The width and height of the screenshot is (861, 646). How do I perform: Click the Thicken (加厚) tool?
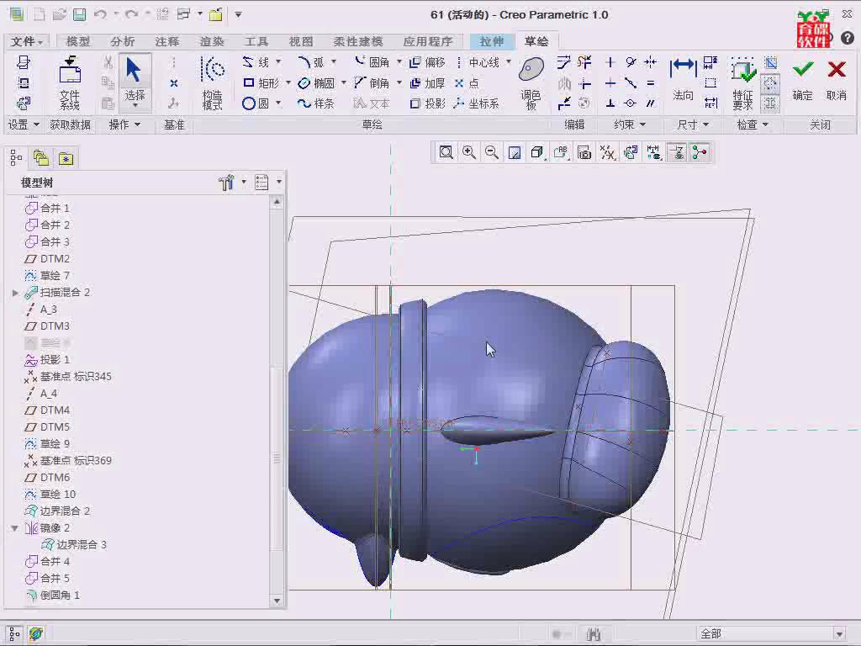[x=428, y=83]
